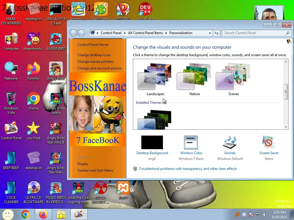
Task: Open Display from See also
Action: [x=83, y=164]
